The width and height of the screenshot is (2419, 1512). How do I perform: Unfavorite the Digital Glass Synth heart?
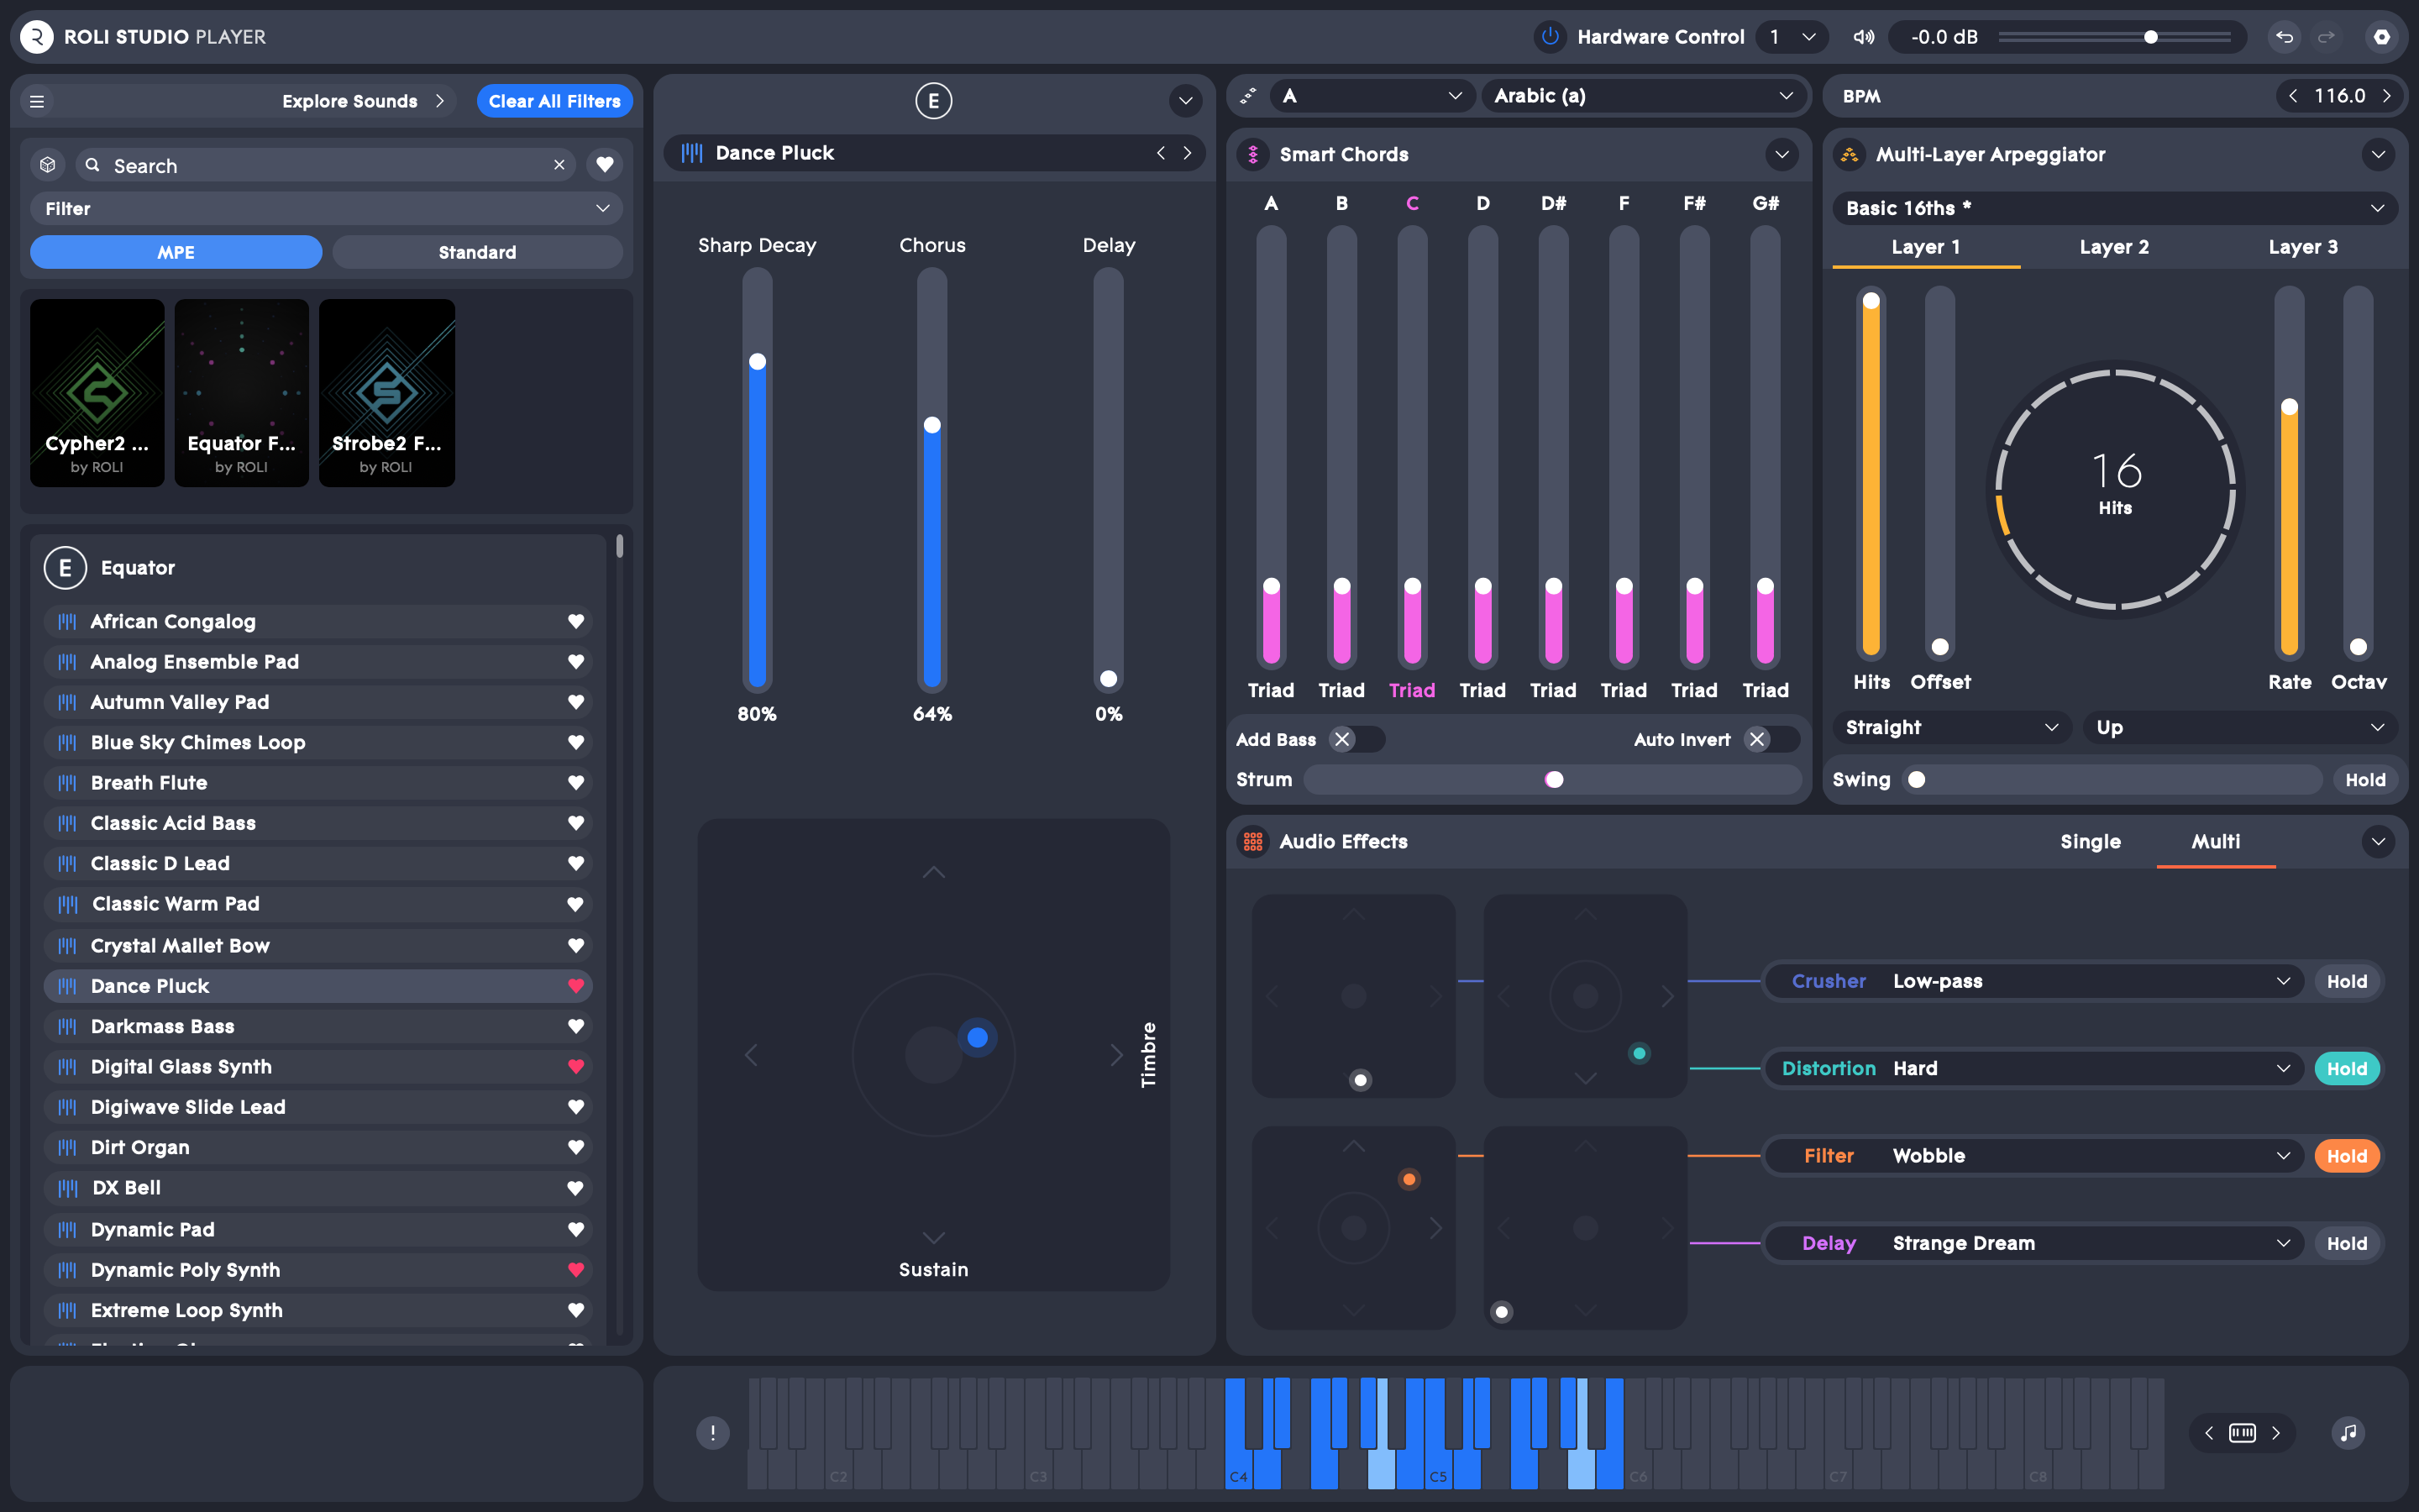575,1067
